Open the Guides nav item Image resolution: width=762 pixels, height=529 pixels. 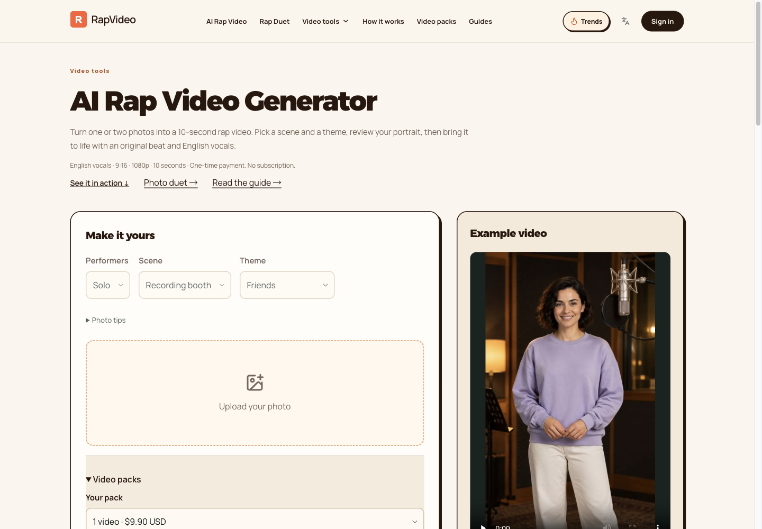480,22
